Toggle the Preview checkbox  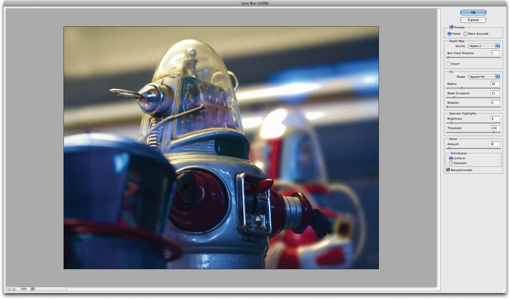pos(451,27)
